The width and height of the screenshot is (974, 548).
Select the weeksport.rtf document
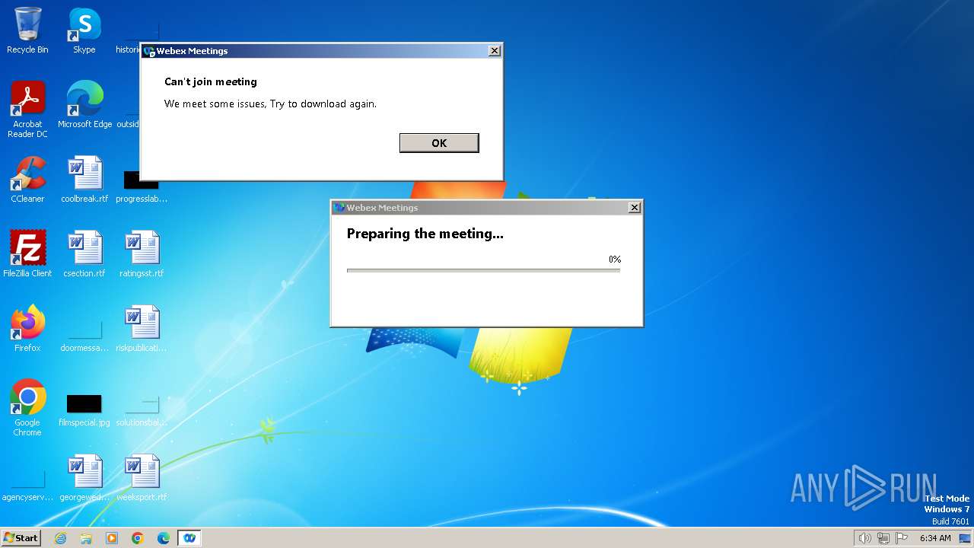[142, 478]
